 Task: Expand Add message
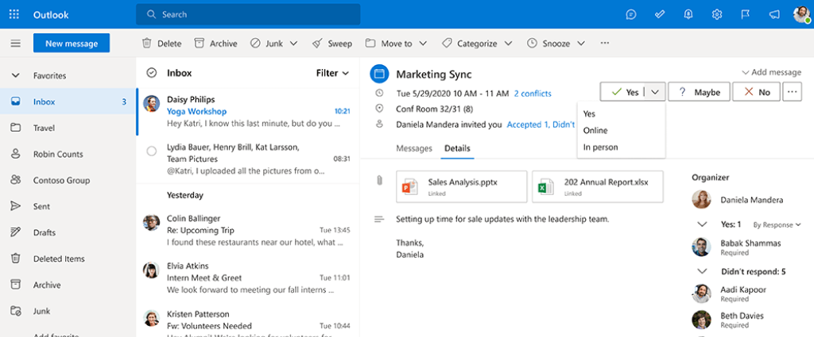[x=771, y=72]
